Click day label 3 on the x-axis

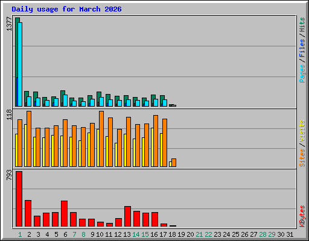coord(38,234)
